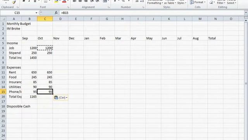
Task: Open the Name Box dropdown arrow
Action: (36, 13)
